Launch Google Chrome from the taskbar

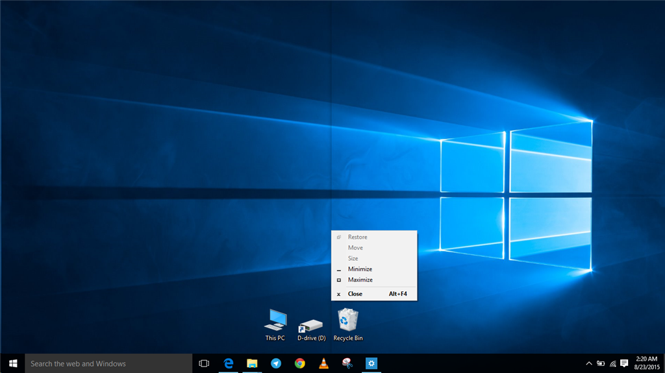(300, 364)
